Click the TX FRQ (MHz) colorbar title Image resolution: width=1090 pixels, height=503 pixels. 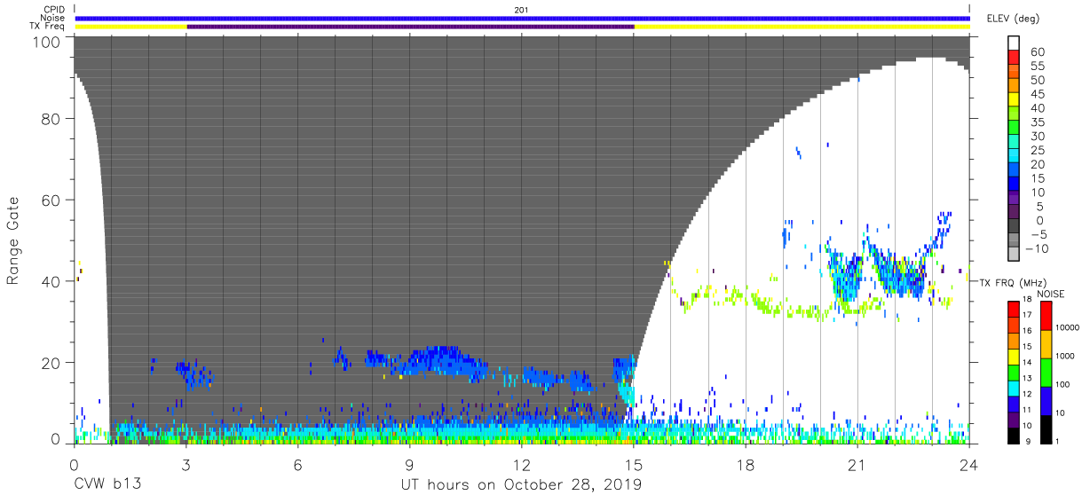pos(1012,282)
